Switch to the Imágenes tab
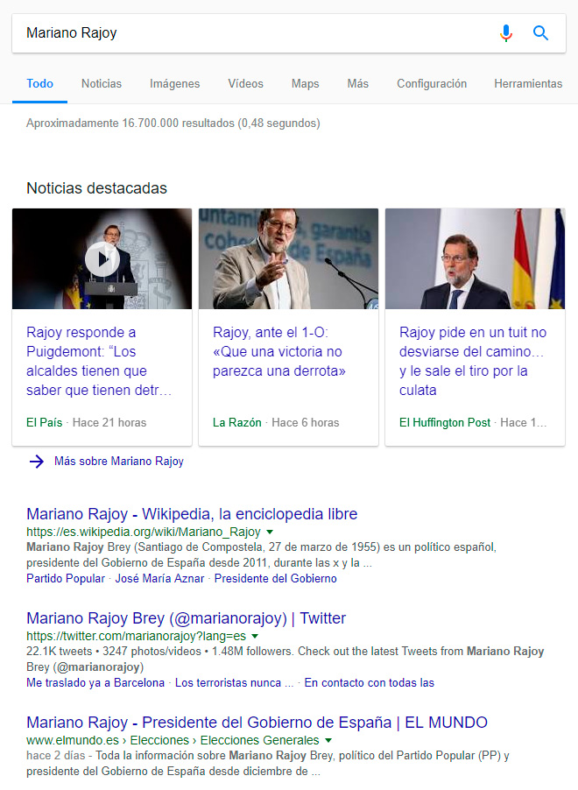 174,83
